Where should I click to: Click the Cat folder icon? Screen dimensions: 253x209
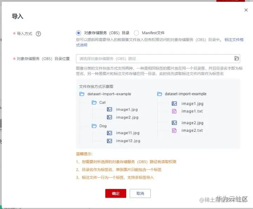coord(94,103)
